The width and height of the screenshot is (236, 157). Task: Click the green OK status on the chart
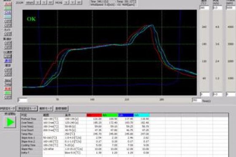click(x=31, y=19)
